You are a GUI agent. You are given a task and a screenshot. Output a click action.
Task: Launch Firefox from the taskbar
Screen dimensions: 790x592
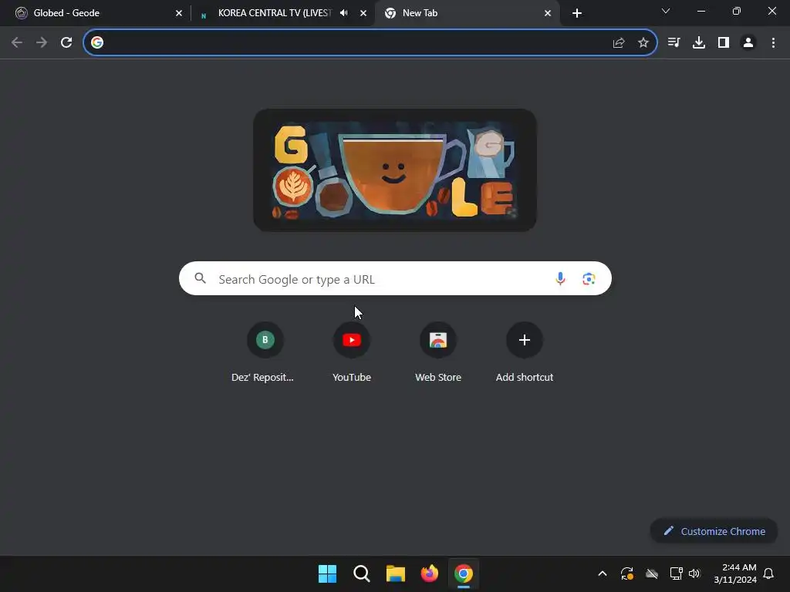pos(429,573)
